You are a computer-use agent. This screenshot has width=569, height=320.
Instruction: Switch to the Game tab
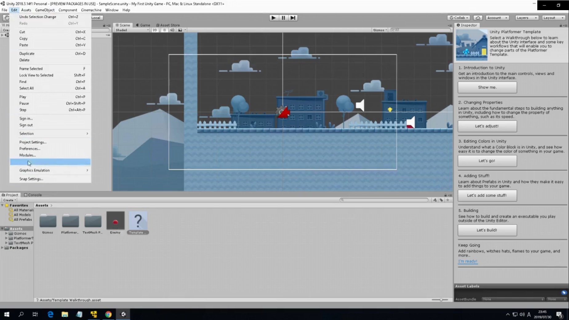[x=143, y=25]
